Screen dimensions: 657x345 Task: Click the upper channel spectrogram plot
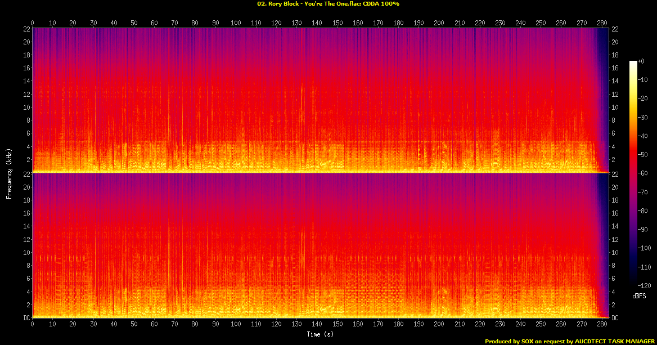[320, 100]
